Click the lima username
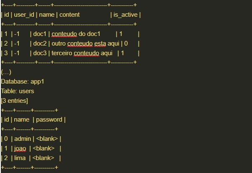Image resolution: width=252 pixels, height=173 pixels. 20,158
